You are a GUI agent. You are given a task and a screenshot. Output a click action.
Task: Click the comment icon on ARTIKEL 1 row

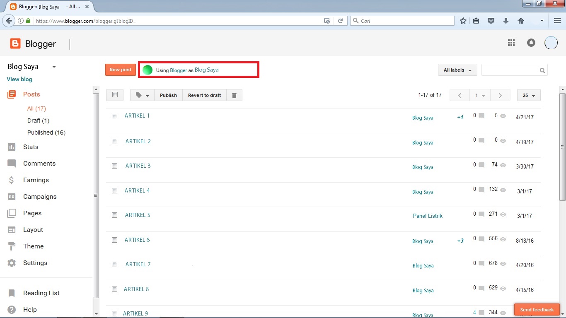tap(481, 116)
